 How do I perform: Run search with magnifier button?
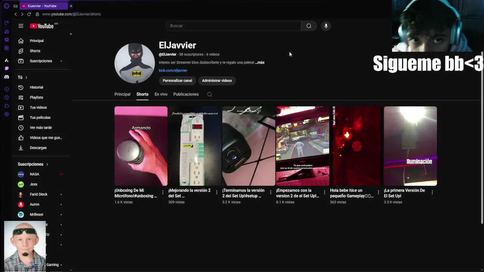coord(309,26)
